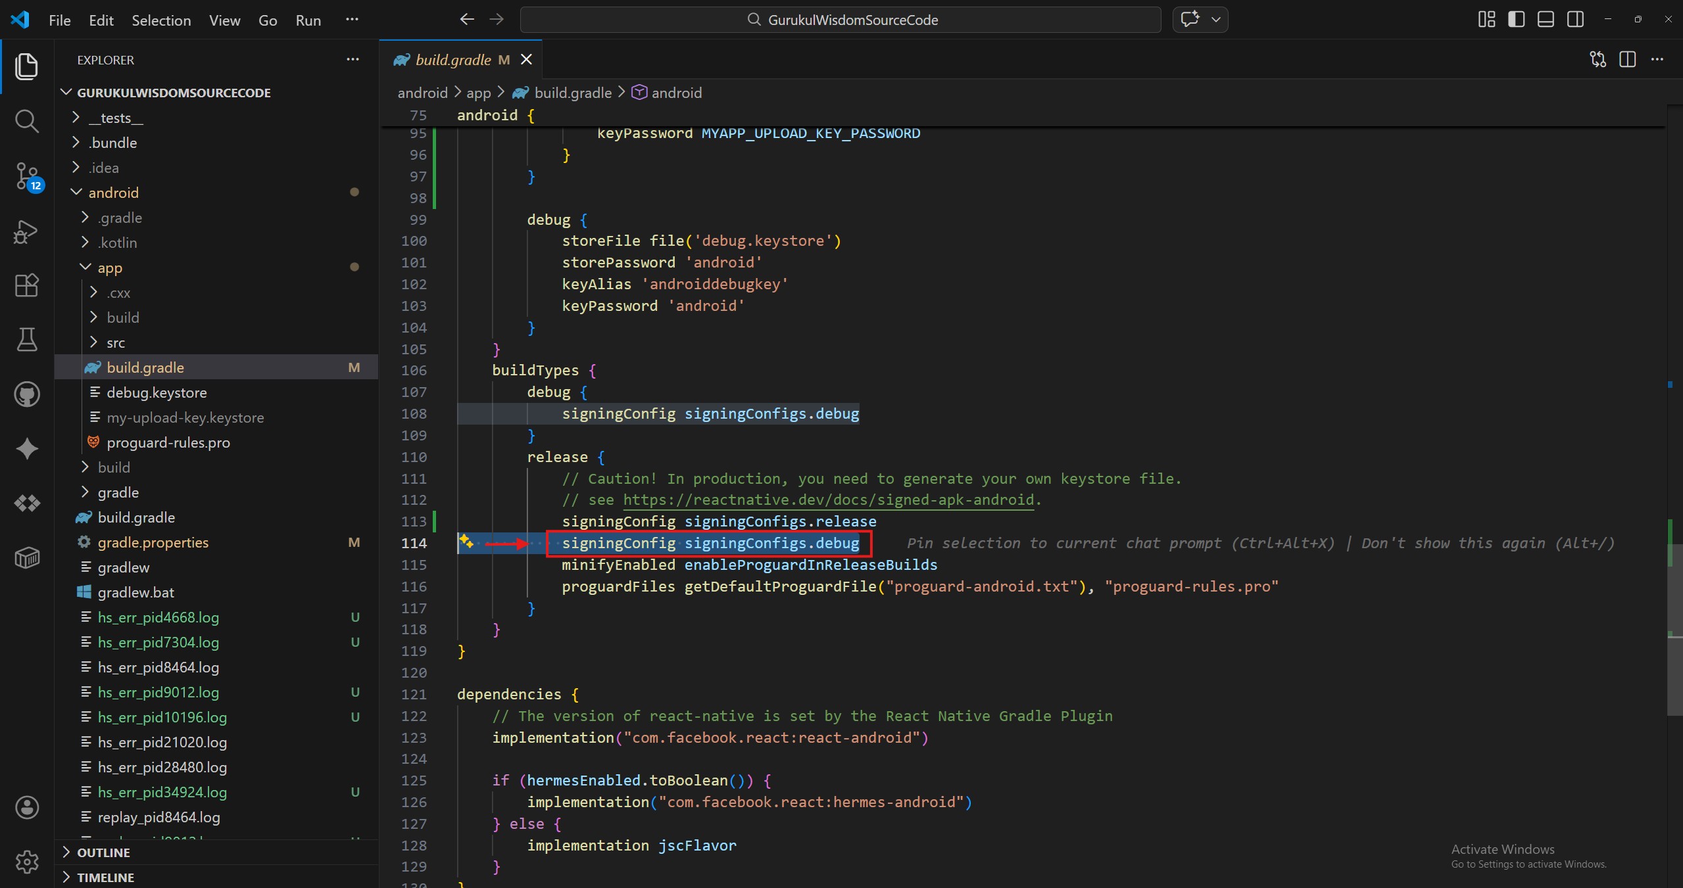Expand the OUTLINE section
This screenshot has height=888, width=1683.
point(103,853)
